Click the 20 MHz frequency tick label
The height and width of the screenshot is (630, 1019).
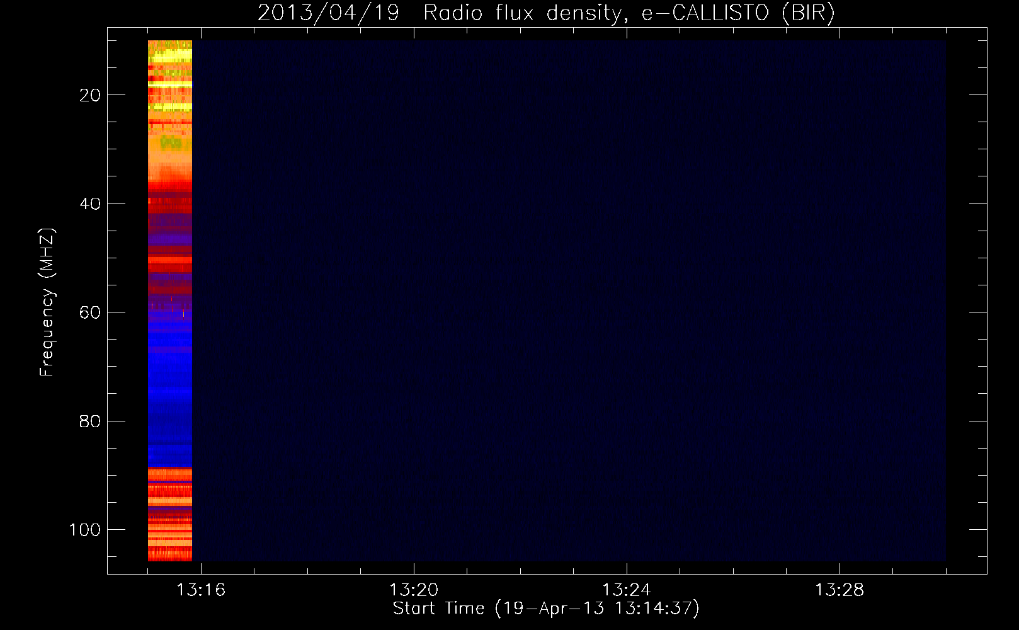[x=90, y=95]
